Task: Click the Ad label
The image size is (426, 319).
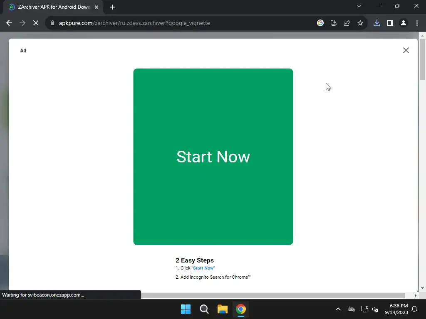Action: [23, 50]
